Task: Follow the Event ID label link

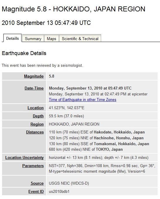Action: 36,191
